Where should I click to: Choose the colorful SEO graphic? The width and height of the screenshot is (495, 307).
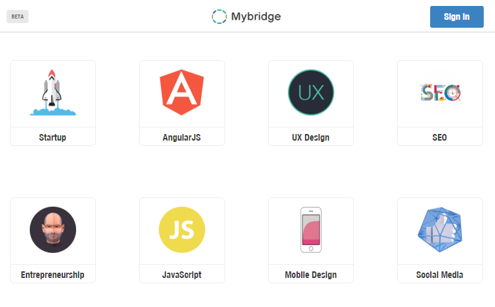click(440, 92)
